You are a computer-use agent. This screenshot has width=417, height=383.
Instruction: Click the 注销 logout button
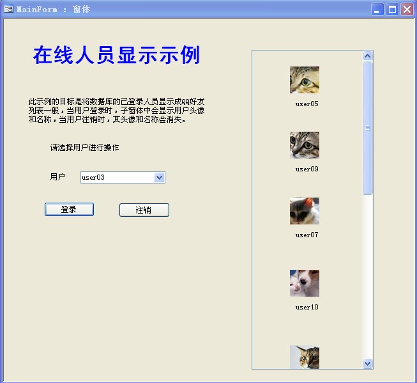(144, 210)
